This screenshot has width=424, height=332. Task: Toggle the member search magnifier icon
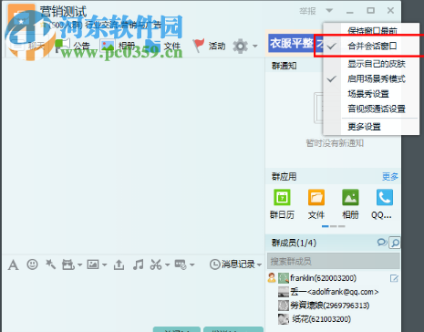(x=395, y=243)
